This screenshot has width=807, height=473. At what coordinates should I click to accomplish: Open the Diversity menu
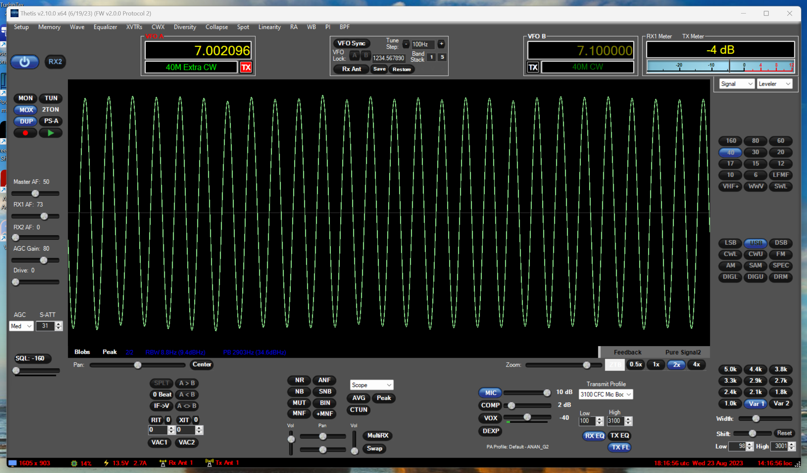[185, 27]
